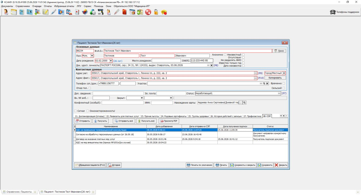Switch to tab 25. Группы здоровья
This screenshot has width=361, height=195.
(199, 116)
